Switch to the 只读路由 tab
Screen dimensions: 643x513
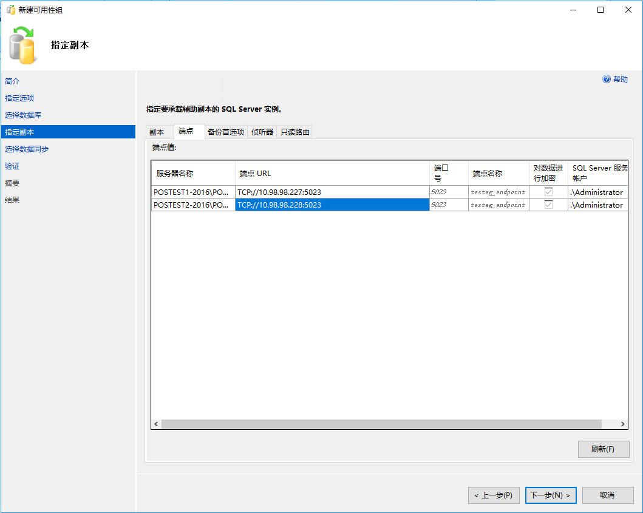point(294,132)
